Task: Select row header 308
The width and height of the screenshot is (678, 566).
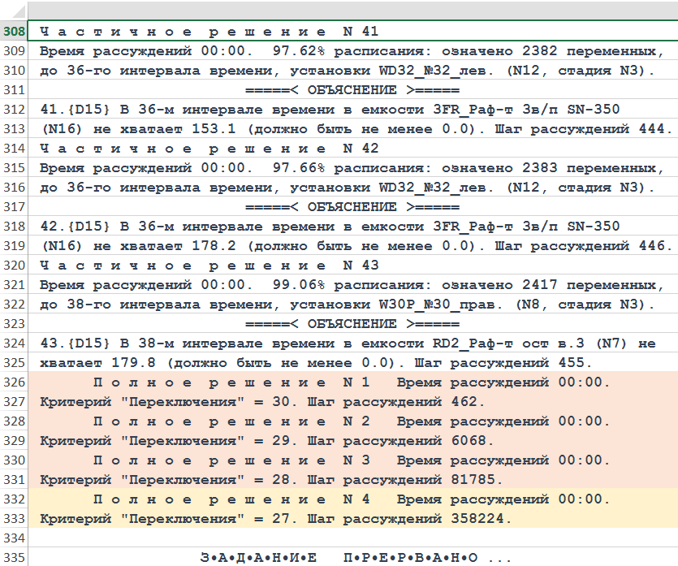Action: click(x=13, y=32)
